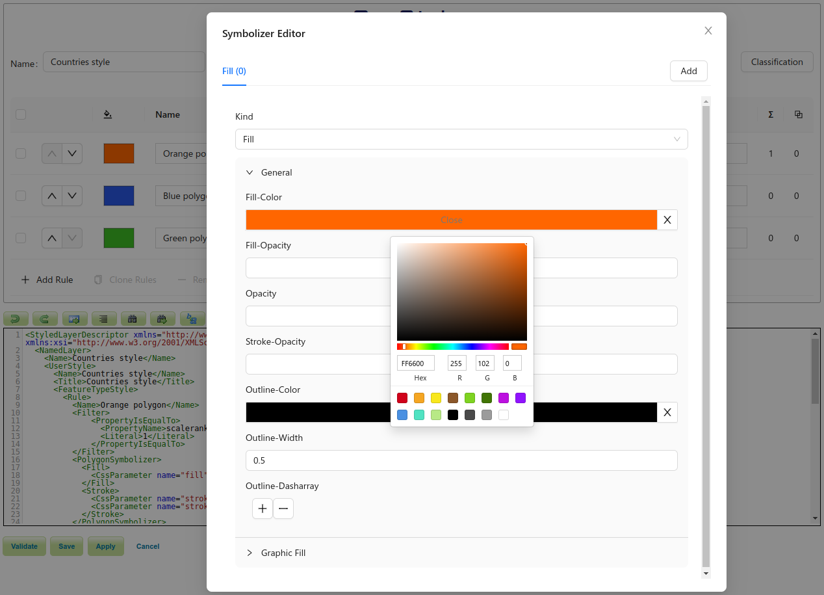
Task: Open the Kind dropdown showing Fill
Action: click(x=461, y=139)
